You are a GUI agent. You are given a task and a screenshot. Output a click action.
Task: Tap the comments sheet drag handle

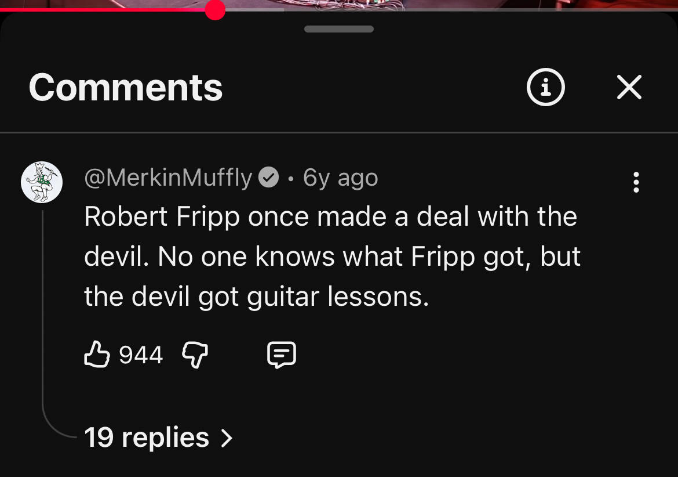(339, 29)
